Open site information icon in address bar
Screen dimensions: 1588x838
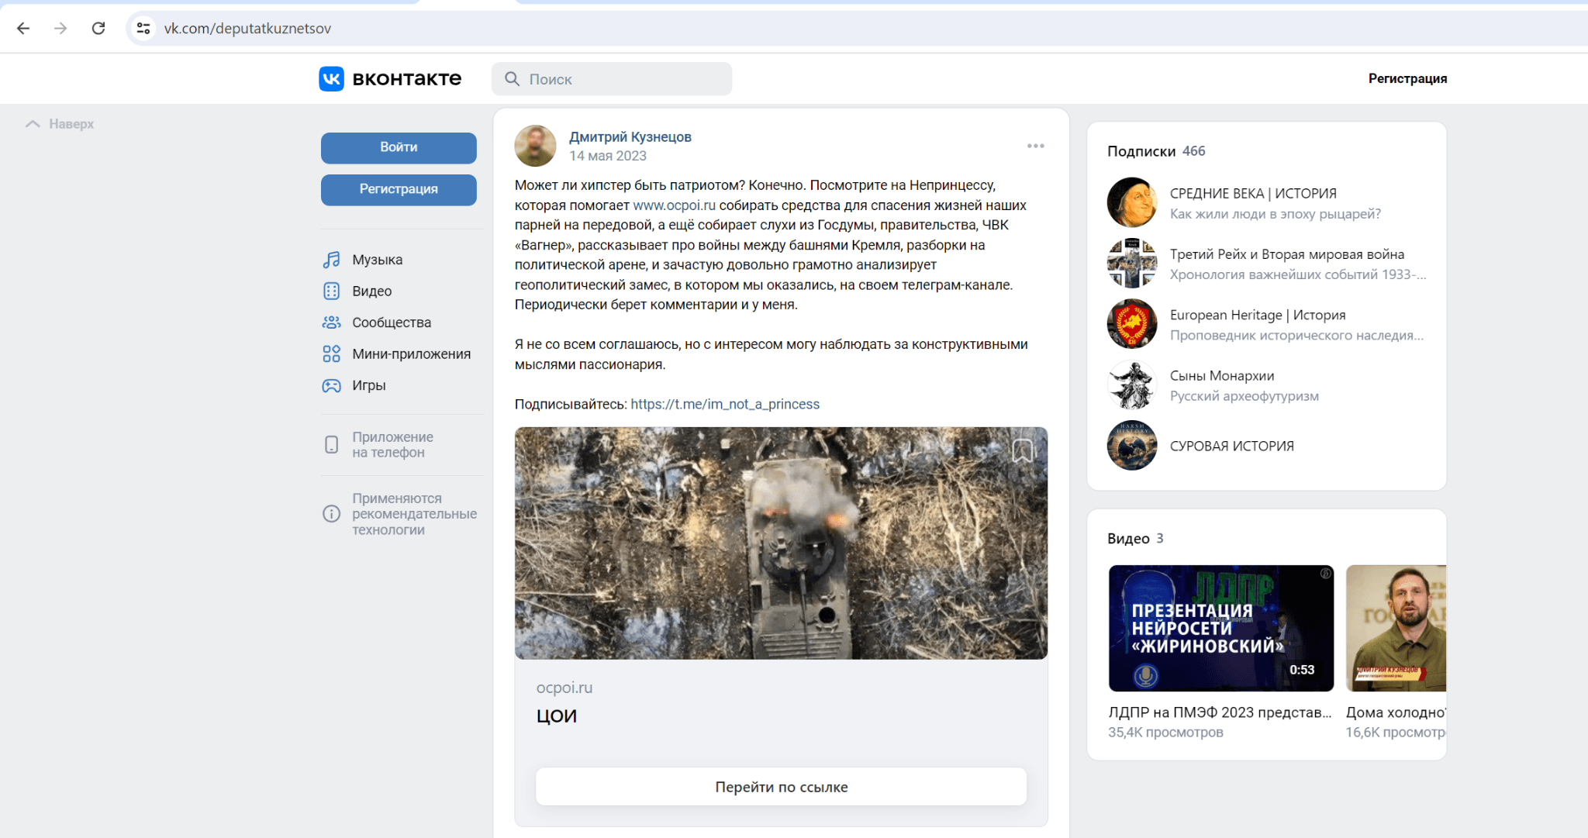143,29
